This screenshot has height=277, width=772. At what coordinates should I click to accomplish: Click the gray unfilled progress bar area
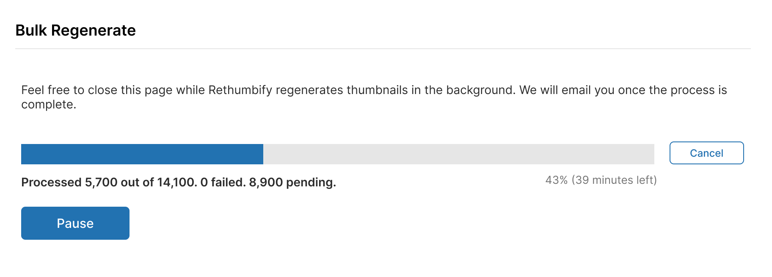(458, 154)
